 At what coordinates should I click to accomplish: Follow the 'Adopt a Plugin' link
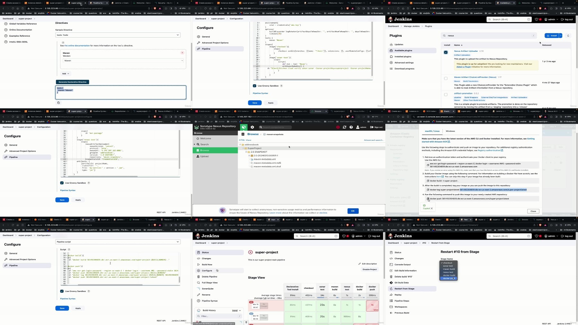pos(464,67)
